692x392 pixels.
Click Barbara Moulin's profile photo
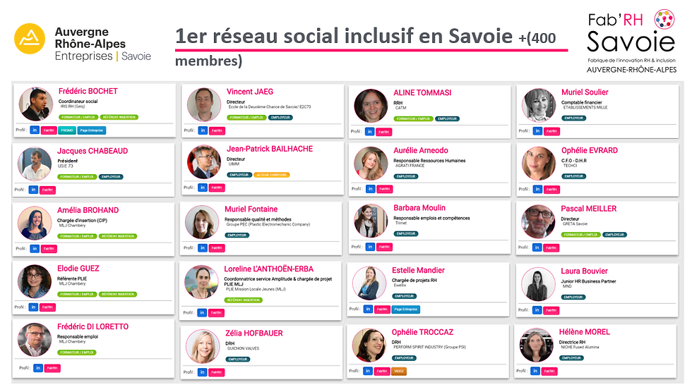[x=371, y=221]
